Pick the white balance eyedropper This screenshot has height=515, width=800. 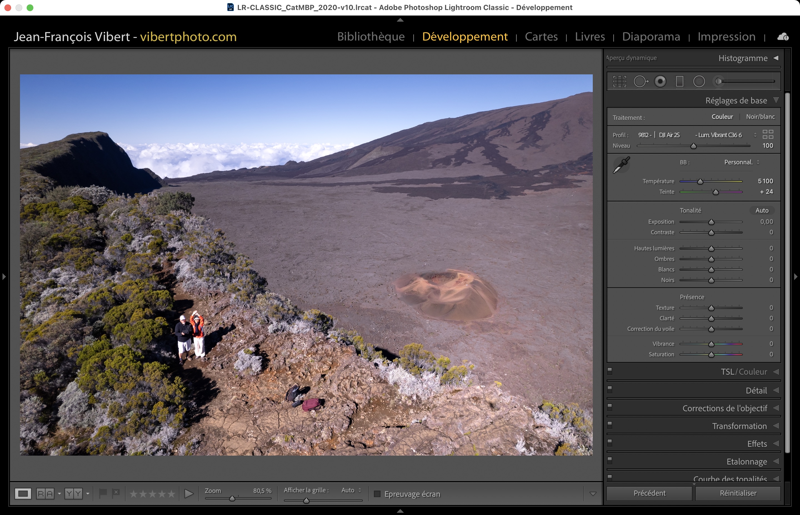click(x=621, y=165)
